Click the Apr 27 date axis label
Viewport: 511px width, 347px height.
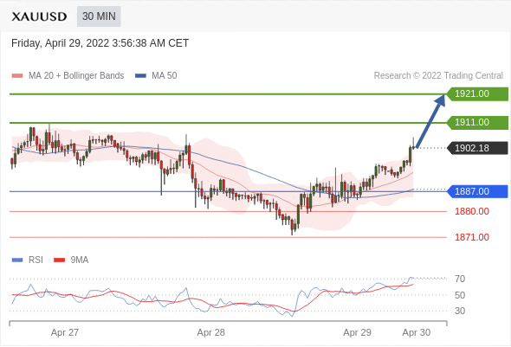pyautogui.click(x=65, y=332)
